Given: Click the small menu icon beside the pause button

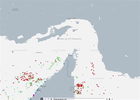Looking at the screenshot, I should (45, 99).
